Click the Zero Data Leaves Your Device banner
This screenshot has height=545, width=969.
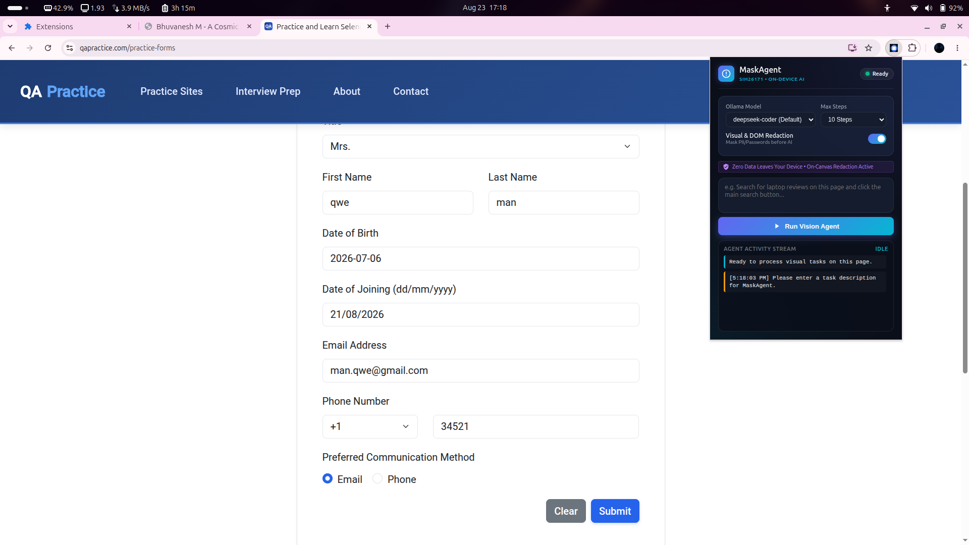[805, 167]
